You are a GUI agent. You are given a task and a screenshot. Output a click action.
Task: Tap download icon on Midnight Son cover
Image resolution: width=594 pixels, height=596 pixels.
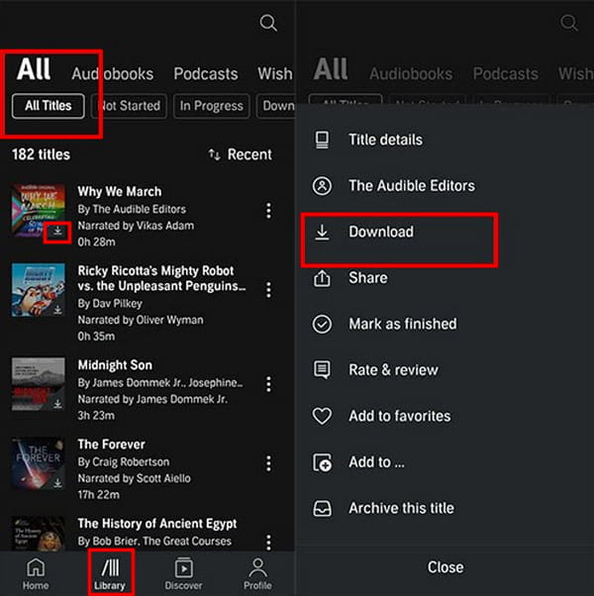coord(57,404)
